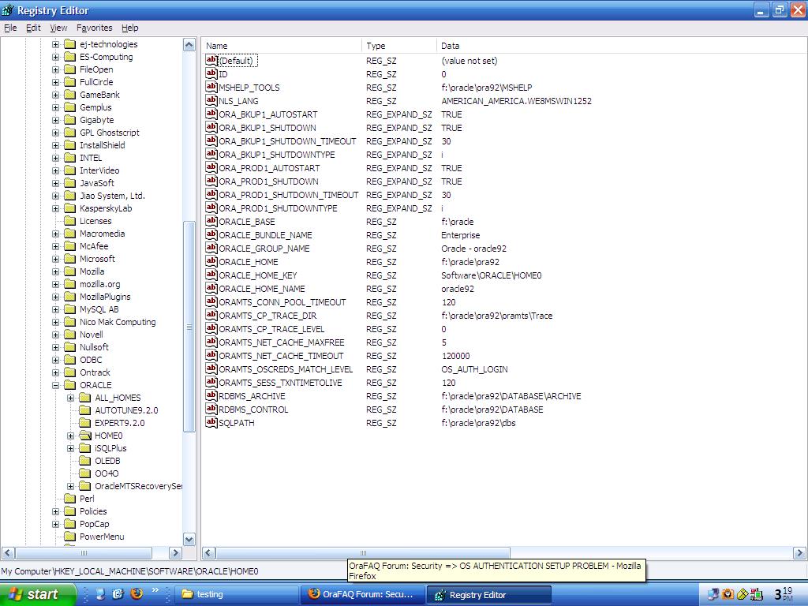
Task: Select the ORACLE_BASE registry value
Action: (246, 222)
